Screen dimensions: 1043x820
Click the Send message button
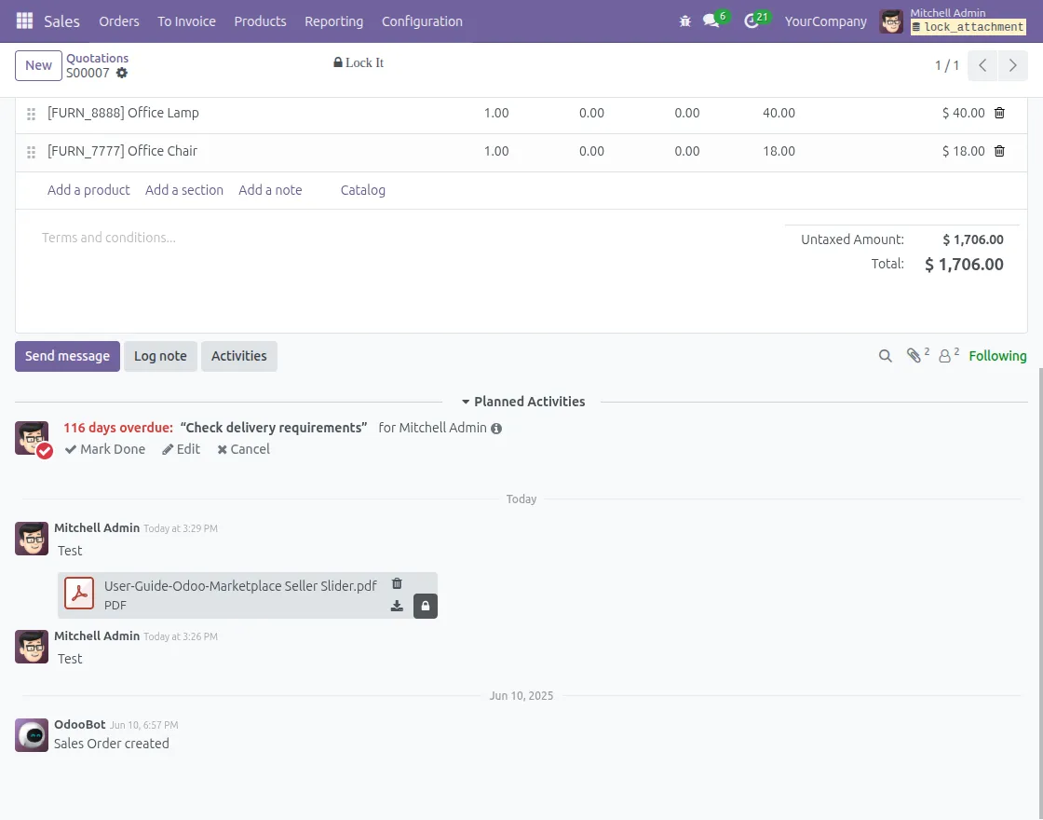(67, 356)
